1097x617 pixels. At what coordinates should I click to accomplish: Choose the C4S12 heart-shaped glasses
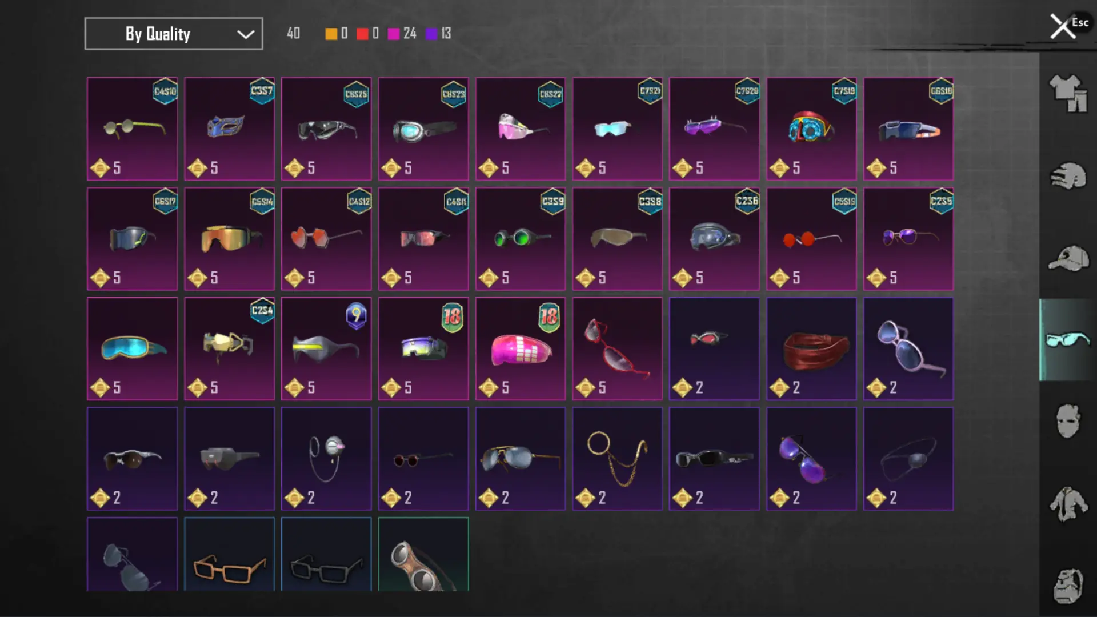pyautogui.click(x=326, y=239)
